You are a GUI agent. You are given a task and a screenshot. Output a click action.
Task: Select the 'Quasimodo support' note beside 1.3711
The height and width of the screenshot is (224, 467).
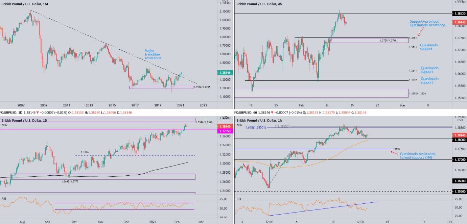pyautogui.click(x=429, y=47)
